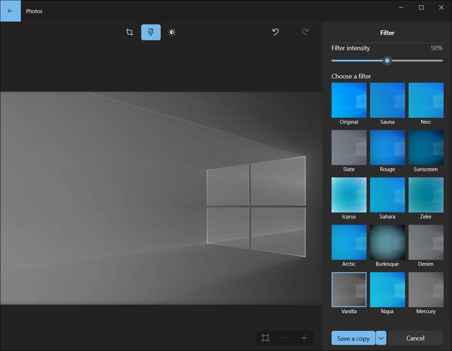Viewport: 452px width, 351px height.
Task: Apply the Slate filter
Action: pos(349,147)
